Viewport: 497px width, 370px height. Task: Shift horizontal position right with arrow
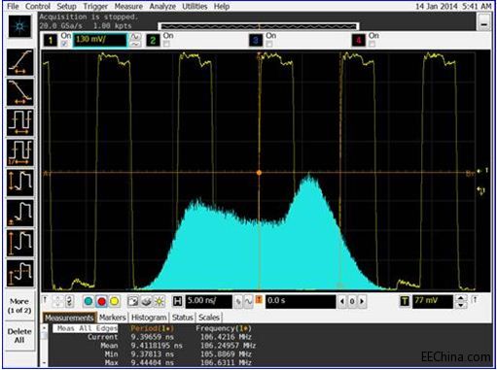[x=362, y=302]
